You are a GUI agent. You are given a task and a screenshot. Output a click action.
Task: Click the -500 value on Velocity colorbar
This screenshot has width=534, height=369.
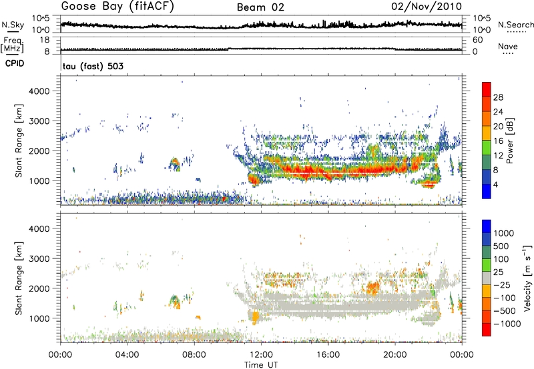504,310
